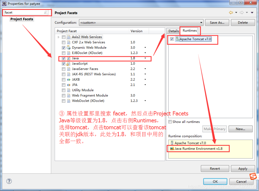Open the WebDoclet version 1.2.3 dropdown

tap(145, 101)
